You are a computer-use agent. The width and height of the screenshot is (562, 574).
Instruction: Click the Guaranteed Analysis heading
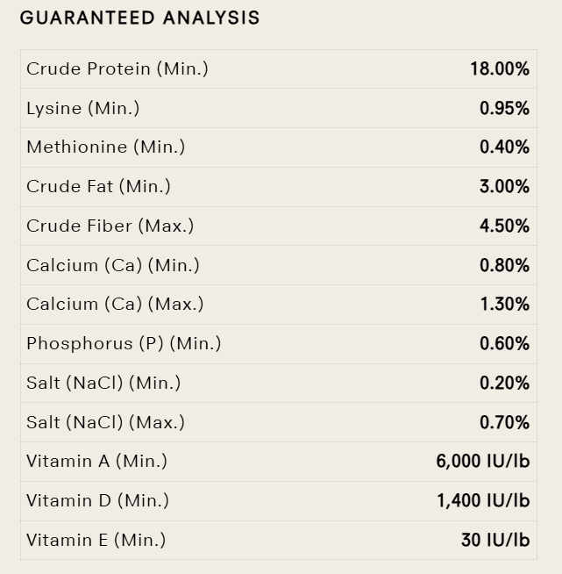(139, 18)
